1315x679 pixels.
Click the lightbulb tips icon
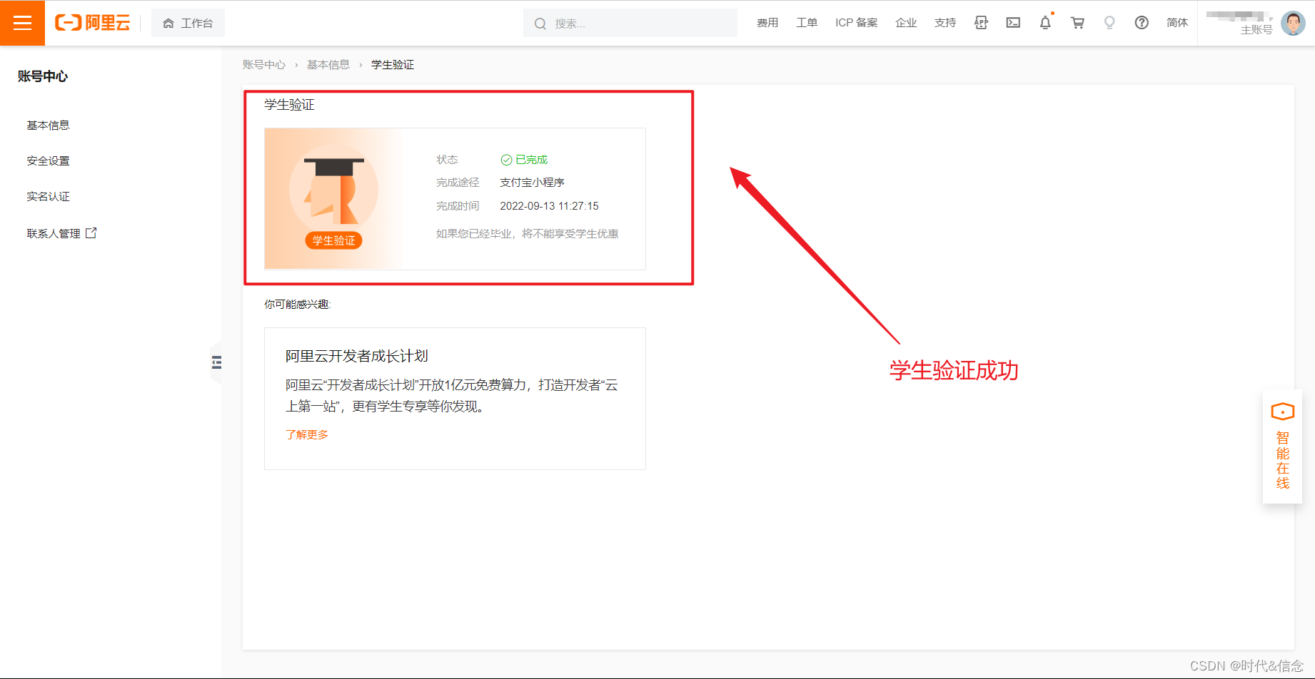[1109, 23]
